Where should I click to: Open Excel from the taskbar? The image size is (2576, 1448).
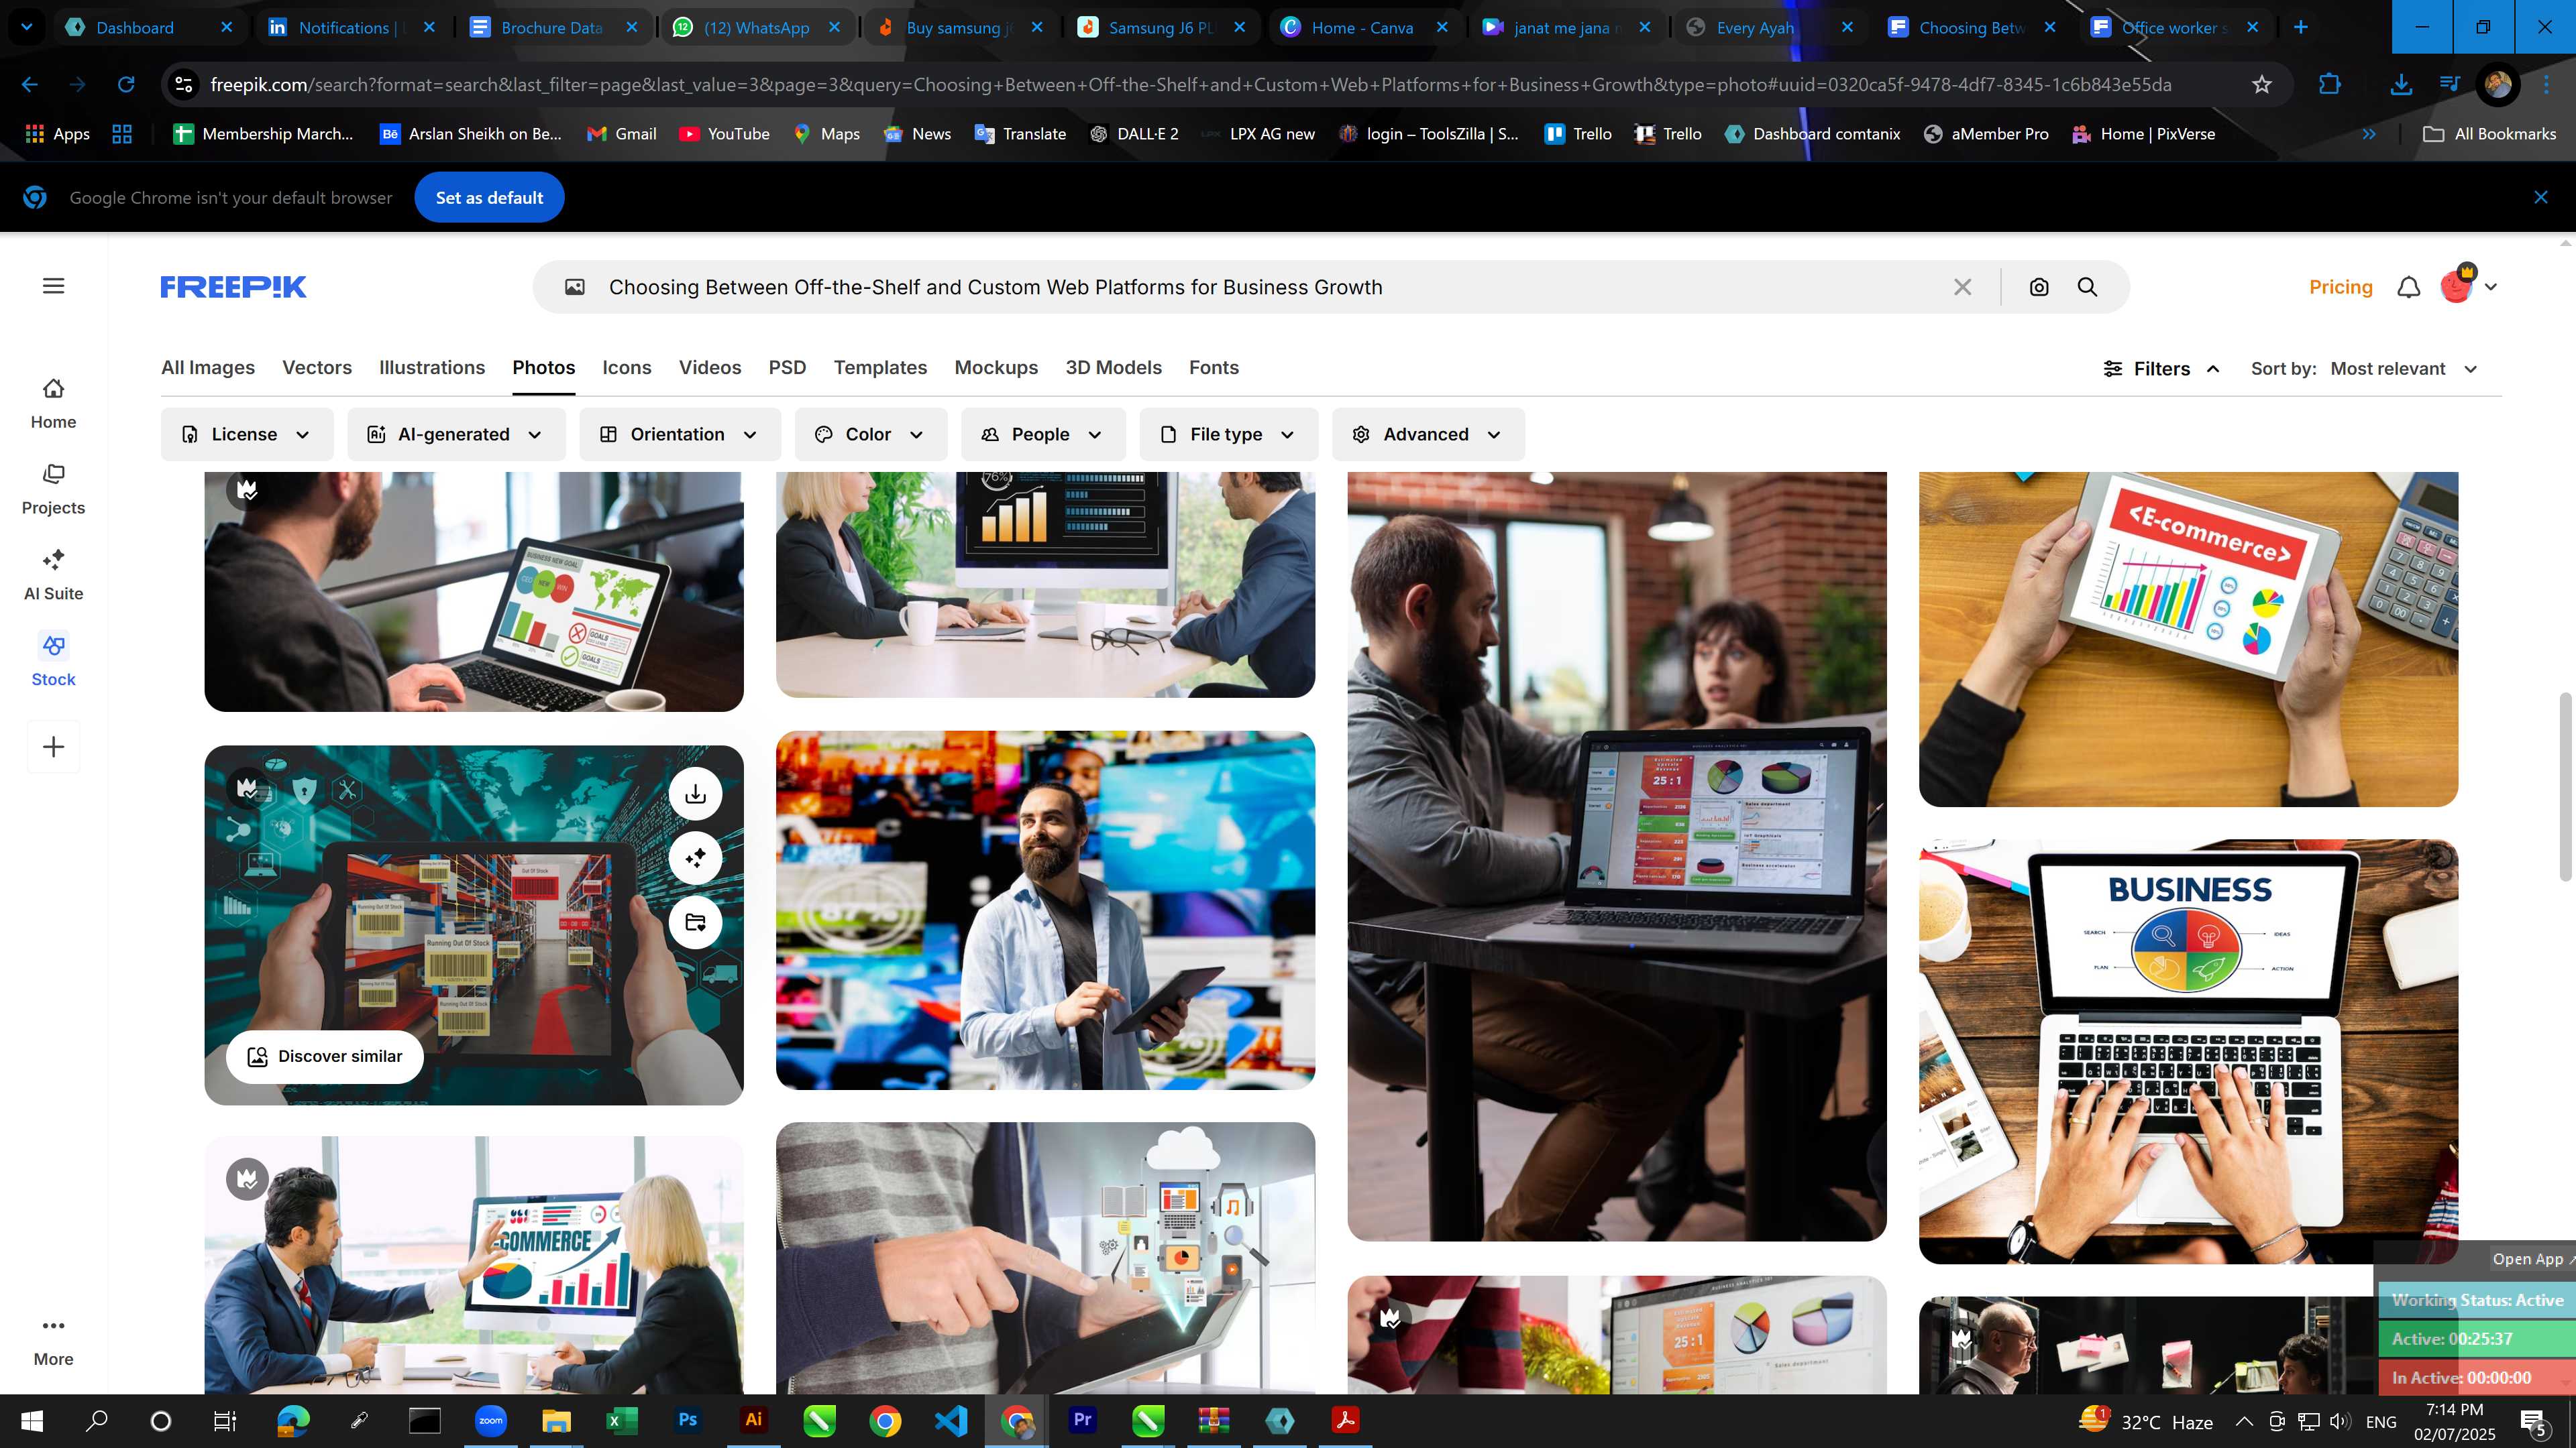point(622,1420)
